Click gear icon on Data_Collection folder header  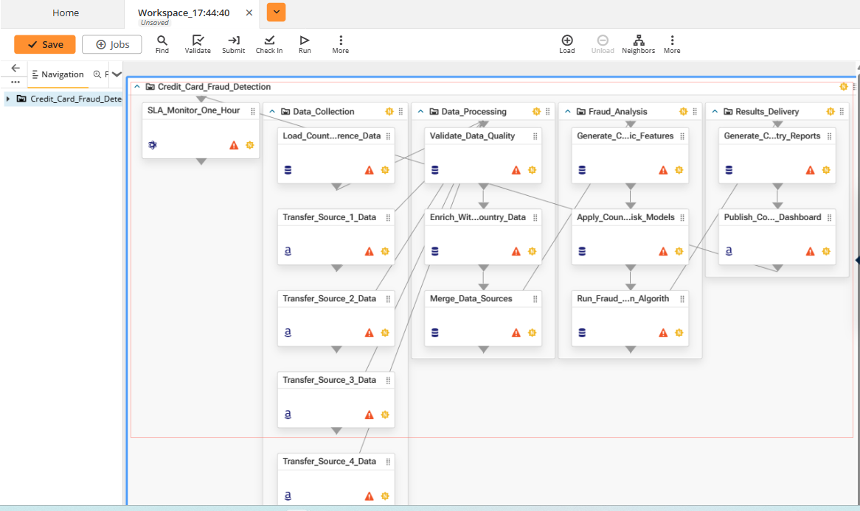pos(389,112)
